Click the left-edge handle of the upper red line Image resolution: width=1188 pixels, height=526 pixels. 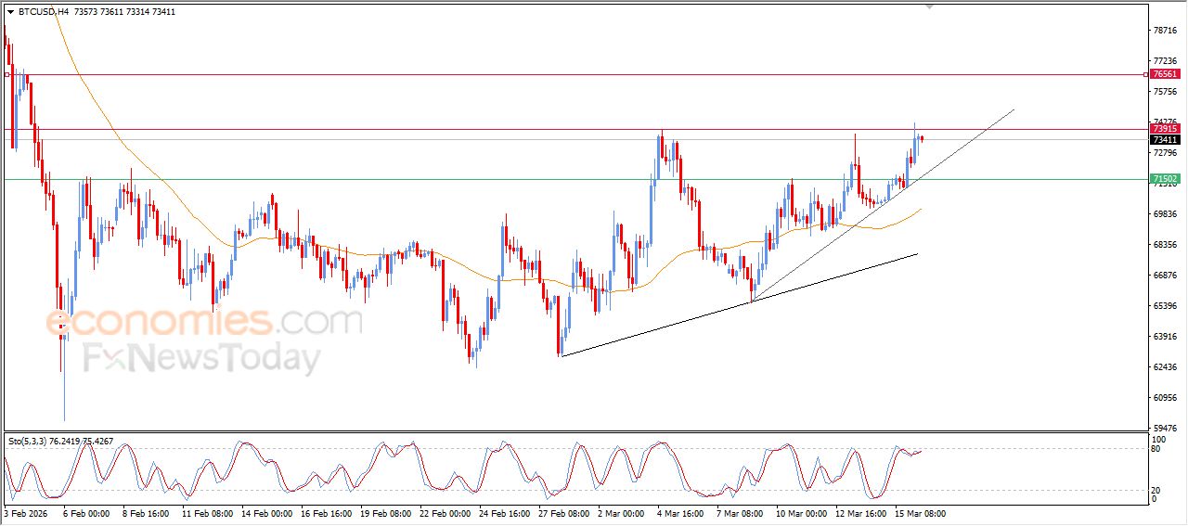pos(7,74)
